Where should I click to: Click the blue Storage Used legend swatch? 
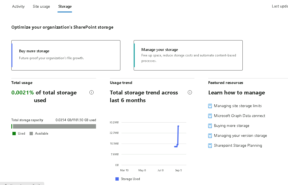(117, 179)
